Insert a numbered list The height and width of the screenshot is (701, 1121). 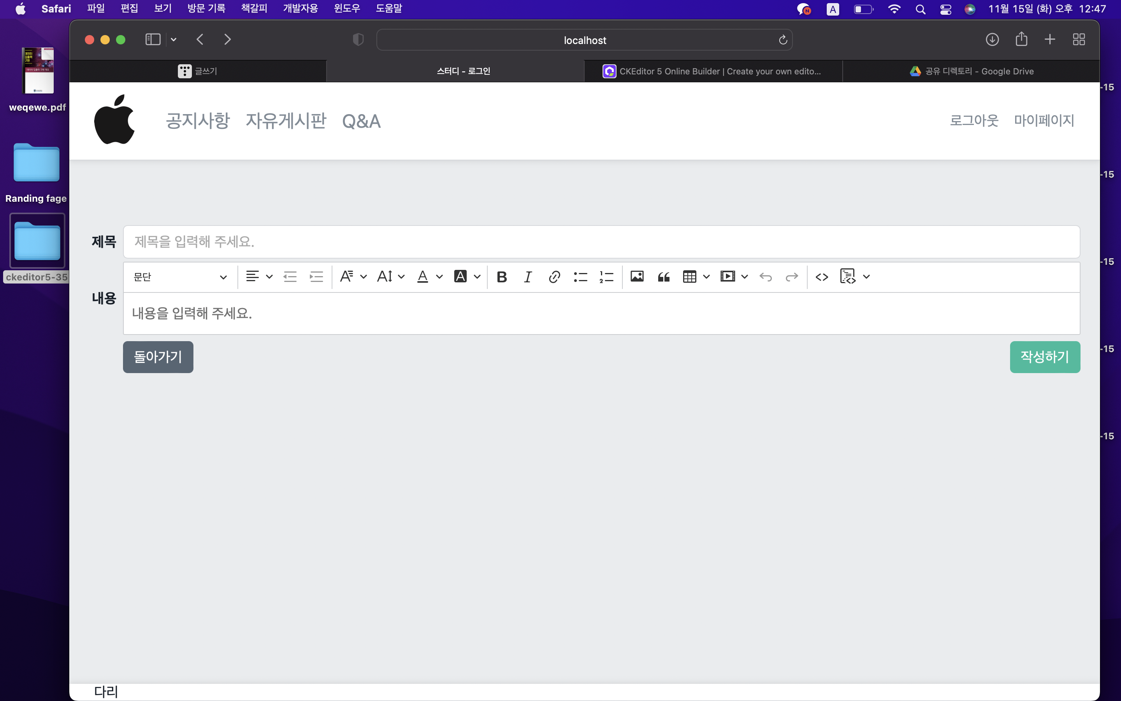pyautogui.click(x=606, y=277)
